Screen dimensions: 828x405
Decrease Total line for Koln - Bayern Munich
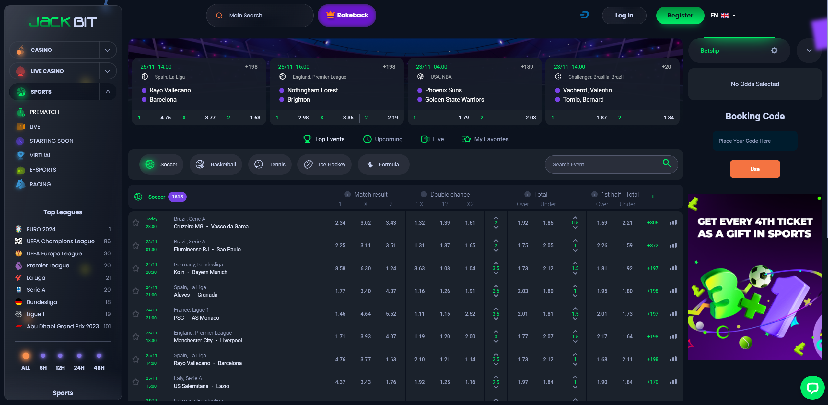(x=496, y=273)
